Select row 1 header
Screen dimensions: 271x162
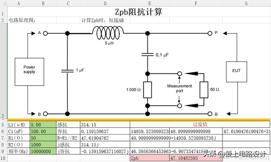[3, 11]
